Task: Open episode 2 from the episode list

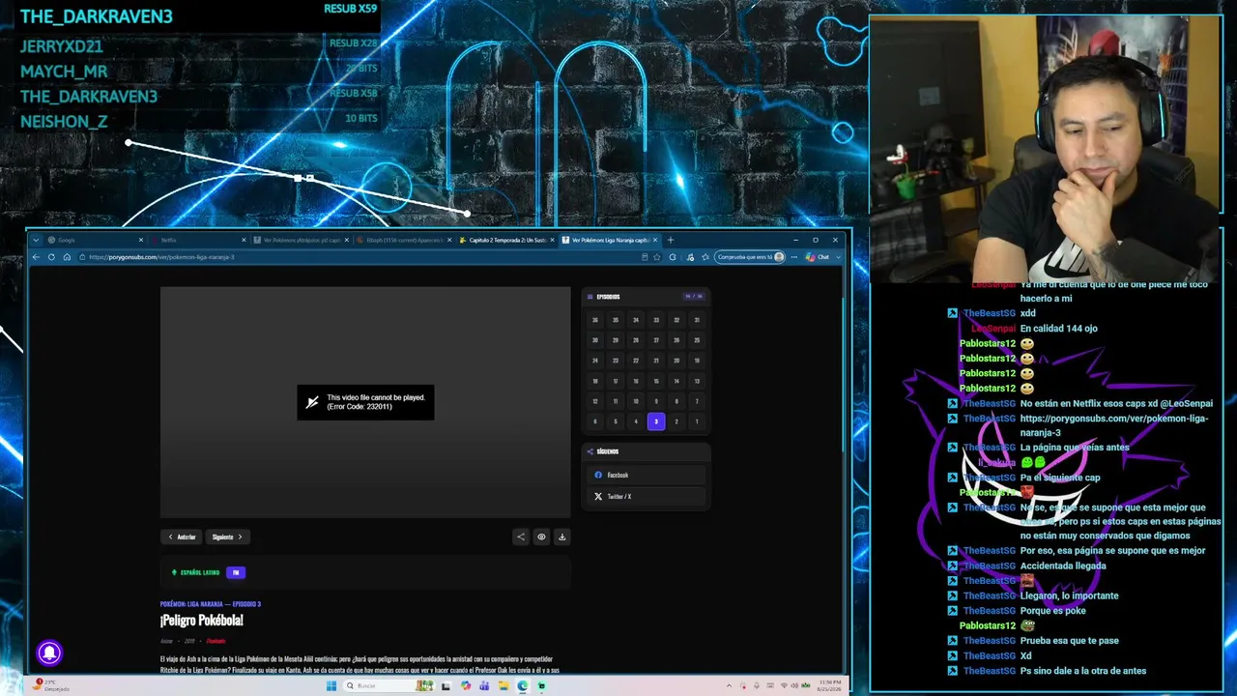Action: click(x=676, y=421)
